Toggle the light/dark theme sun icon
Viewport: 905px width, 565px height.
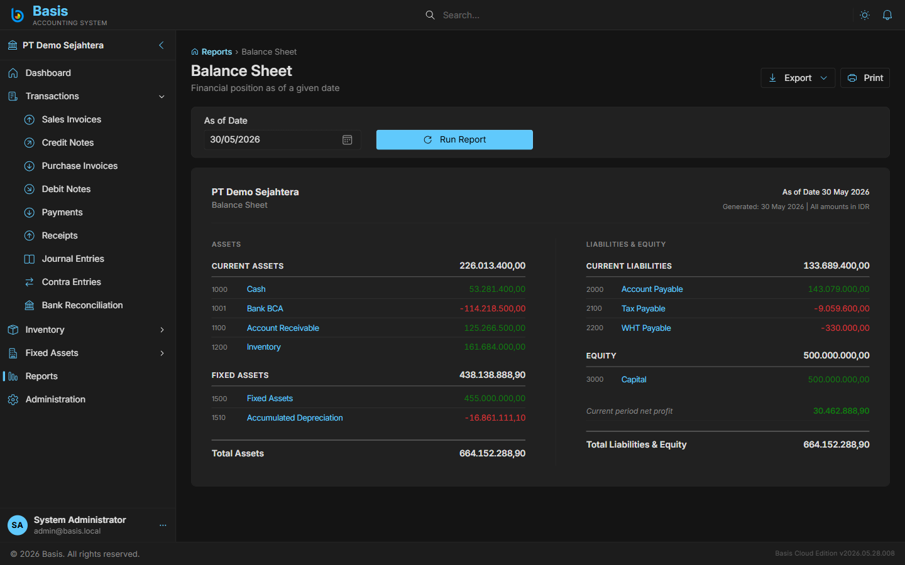(x=865, y=15)
